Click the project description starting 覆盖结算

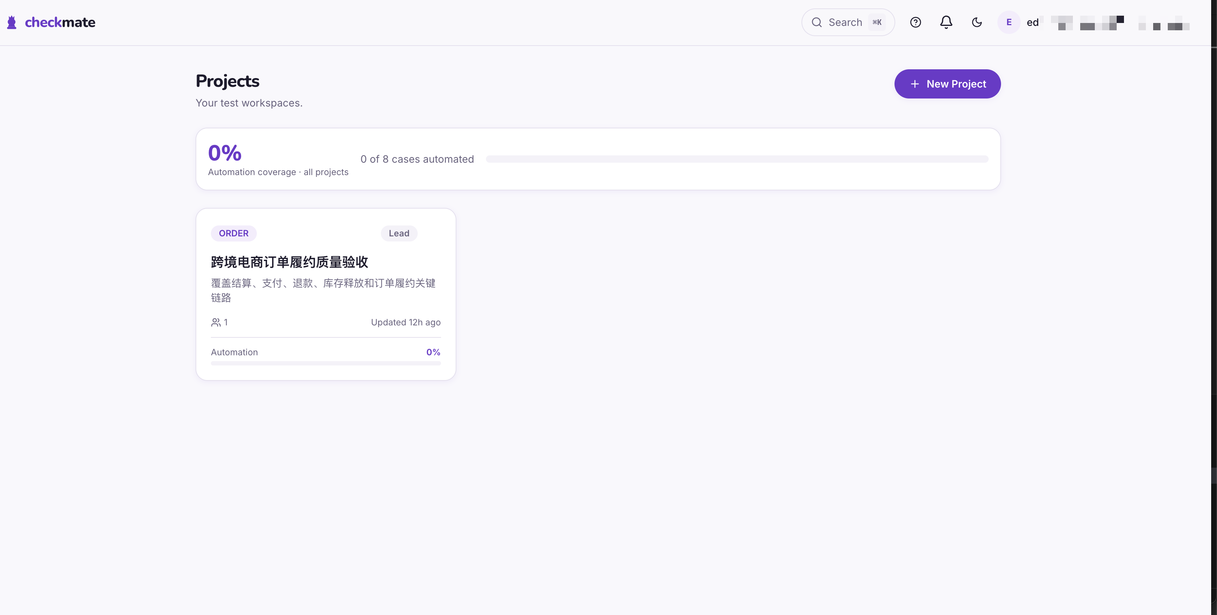[x=323, y=290]
